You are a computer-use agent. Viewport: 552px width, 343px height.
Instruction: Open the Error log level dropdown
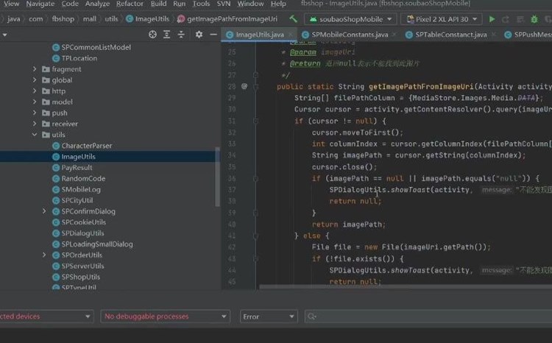pos(269,317)
